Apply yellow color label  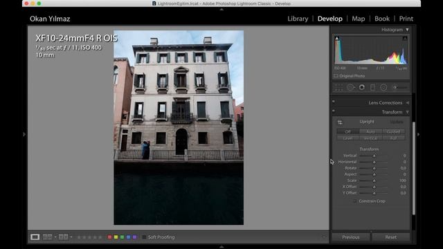click(x=116, y=237)
